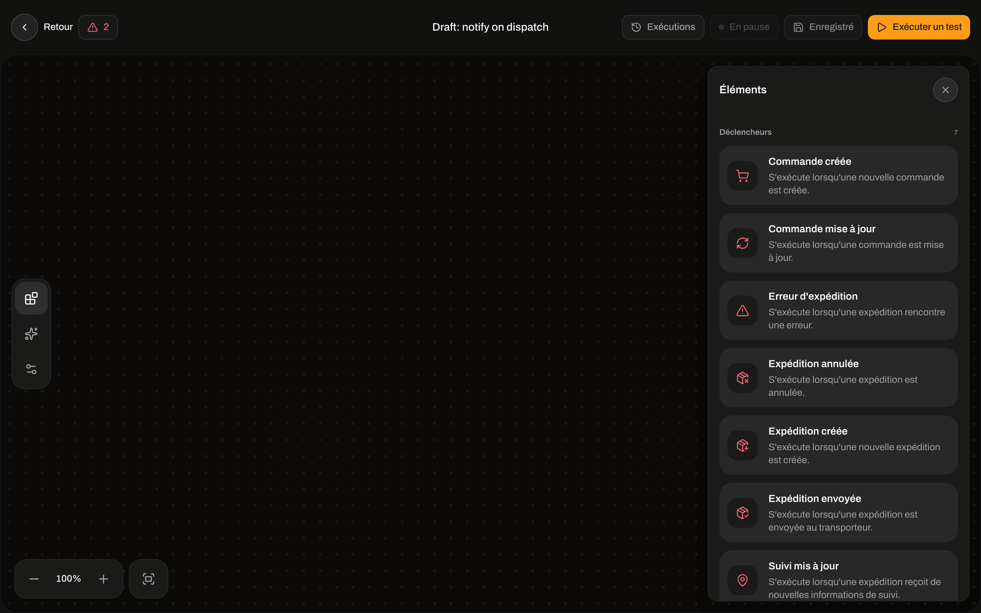Close the Éléments panel

coord(945,90)
